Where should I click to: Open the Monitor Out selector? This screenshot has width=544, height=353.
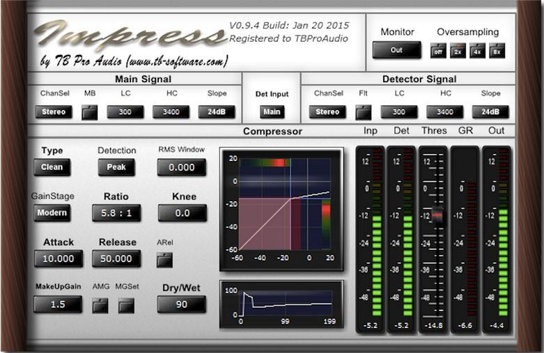coord(396,50)
